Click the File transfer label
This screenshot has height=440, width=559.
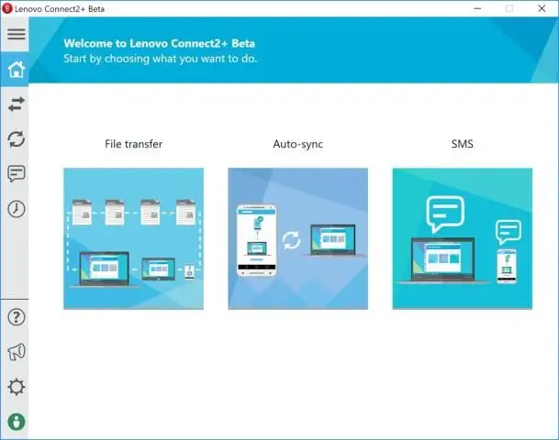coord(134,144)
